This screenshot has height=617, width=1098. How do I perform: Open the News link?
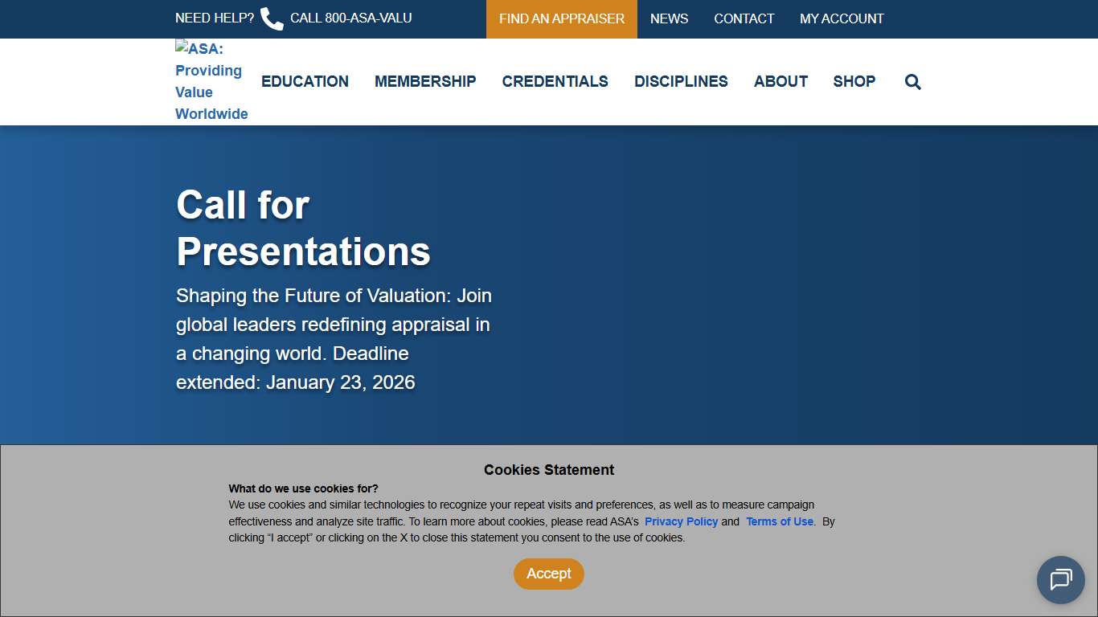(x=669, y=18)
